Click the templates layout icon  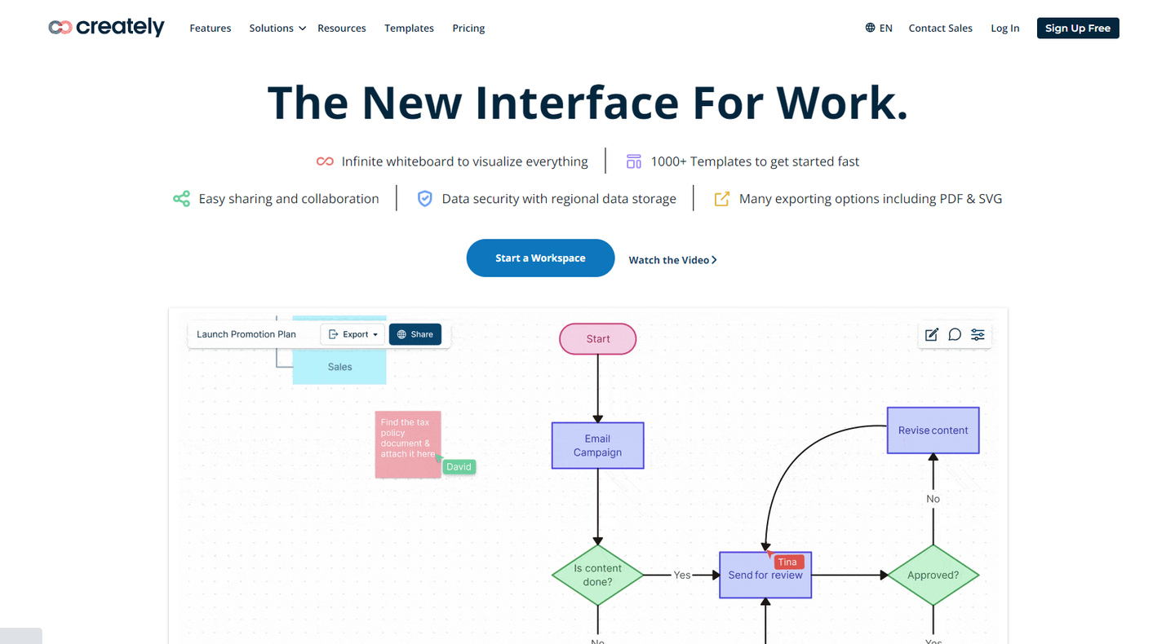634,161
